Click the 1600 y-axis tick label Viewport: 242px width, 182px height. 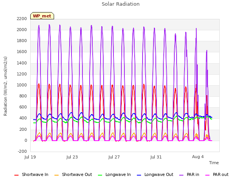[x=22, y=52]
